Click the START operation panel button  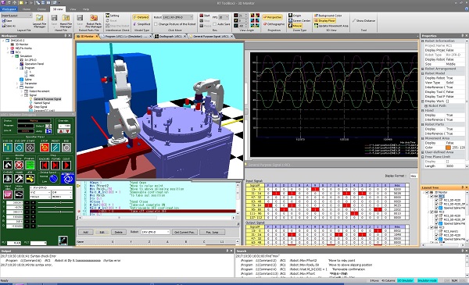coord(30,148)
